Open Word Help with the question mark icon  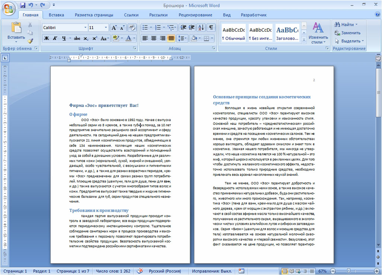click(378, 15)
